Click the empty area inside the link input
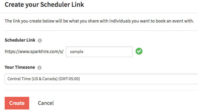The image size is (198, 111). (107, 52)
